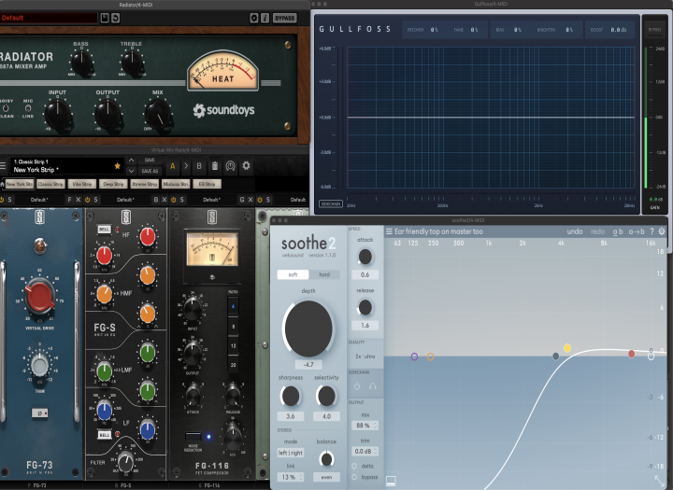Select the A setting in Virtual Mix Rack
This screenshot has height=490, width=673.
173,166
